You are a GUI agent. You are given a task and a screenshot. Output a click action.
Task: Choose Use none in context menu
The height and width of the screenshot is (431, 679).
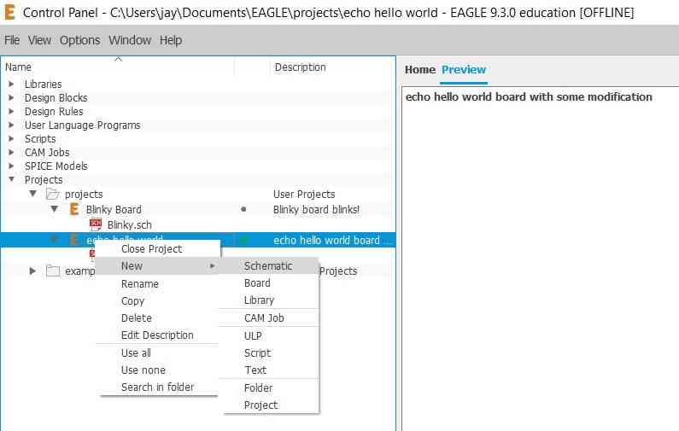[x=158, y=370]
